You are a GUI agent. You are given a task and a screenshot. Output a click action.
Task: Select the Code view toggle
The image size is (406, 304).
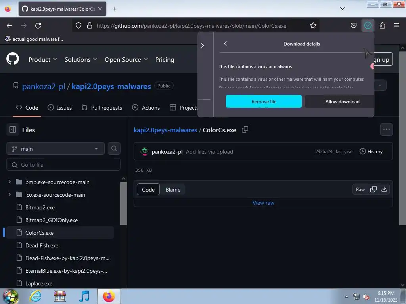point(148,190)
